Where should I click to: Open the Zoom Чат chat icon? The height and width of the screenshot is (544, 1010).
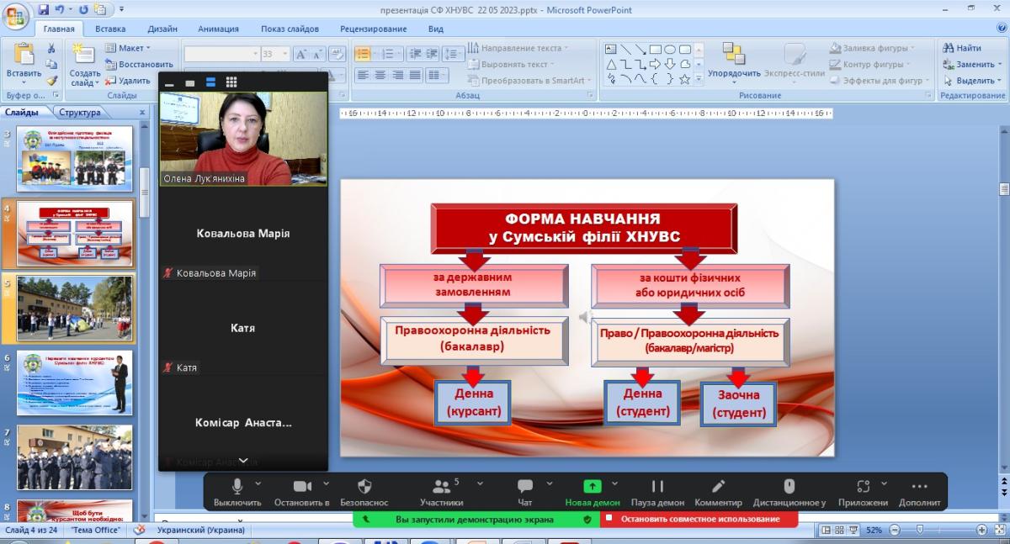(x=525, y=486)
